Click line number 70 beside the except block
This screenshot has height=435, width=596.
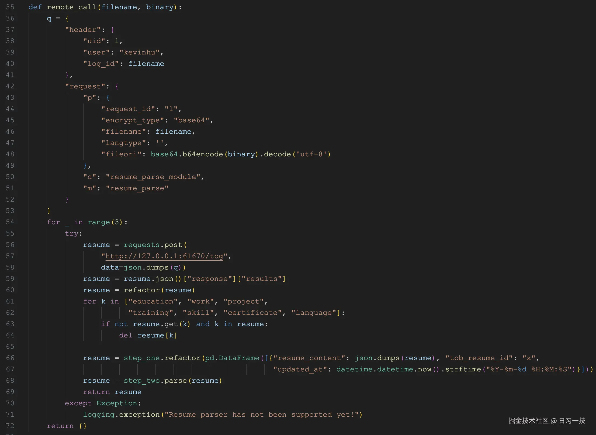(10, 403)
